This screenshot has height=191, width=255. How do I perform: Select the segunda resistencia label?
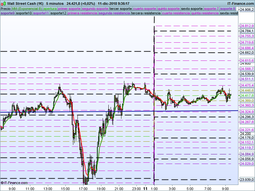114,13
